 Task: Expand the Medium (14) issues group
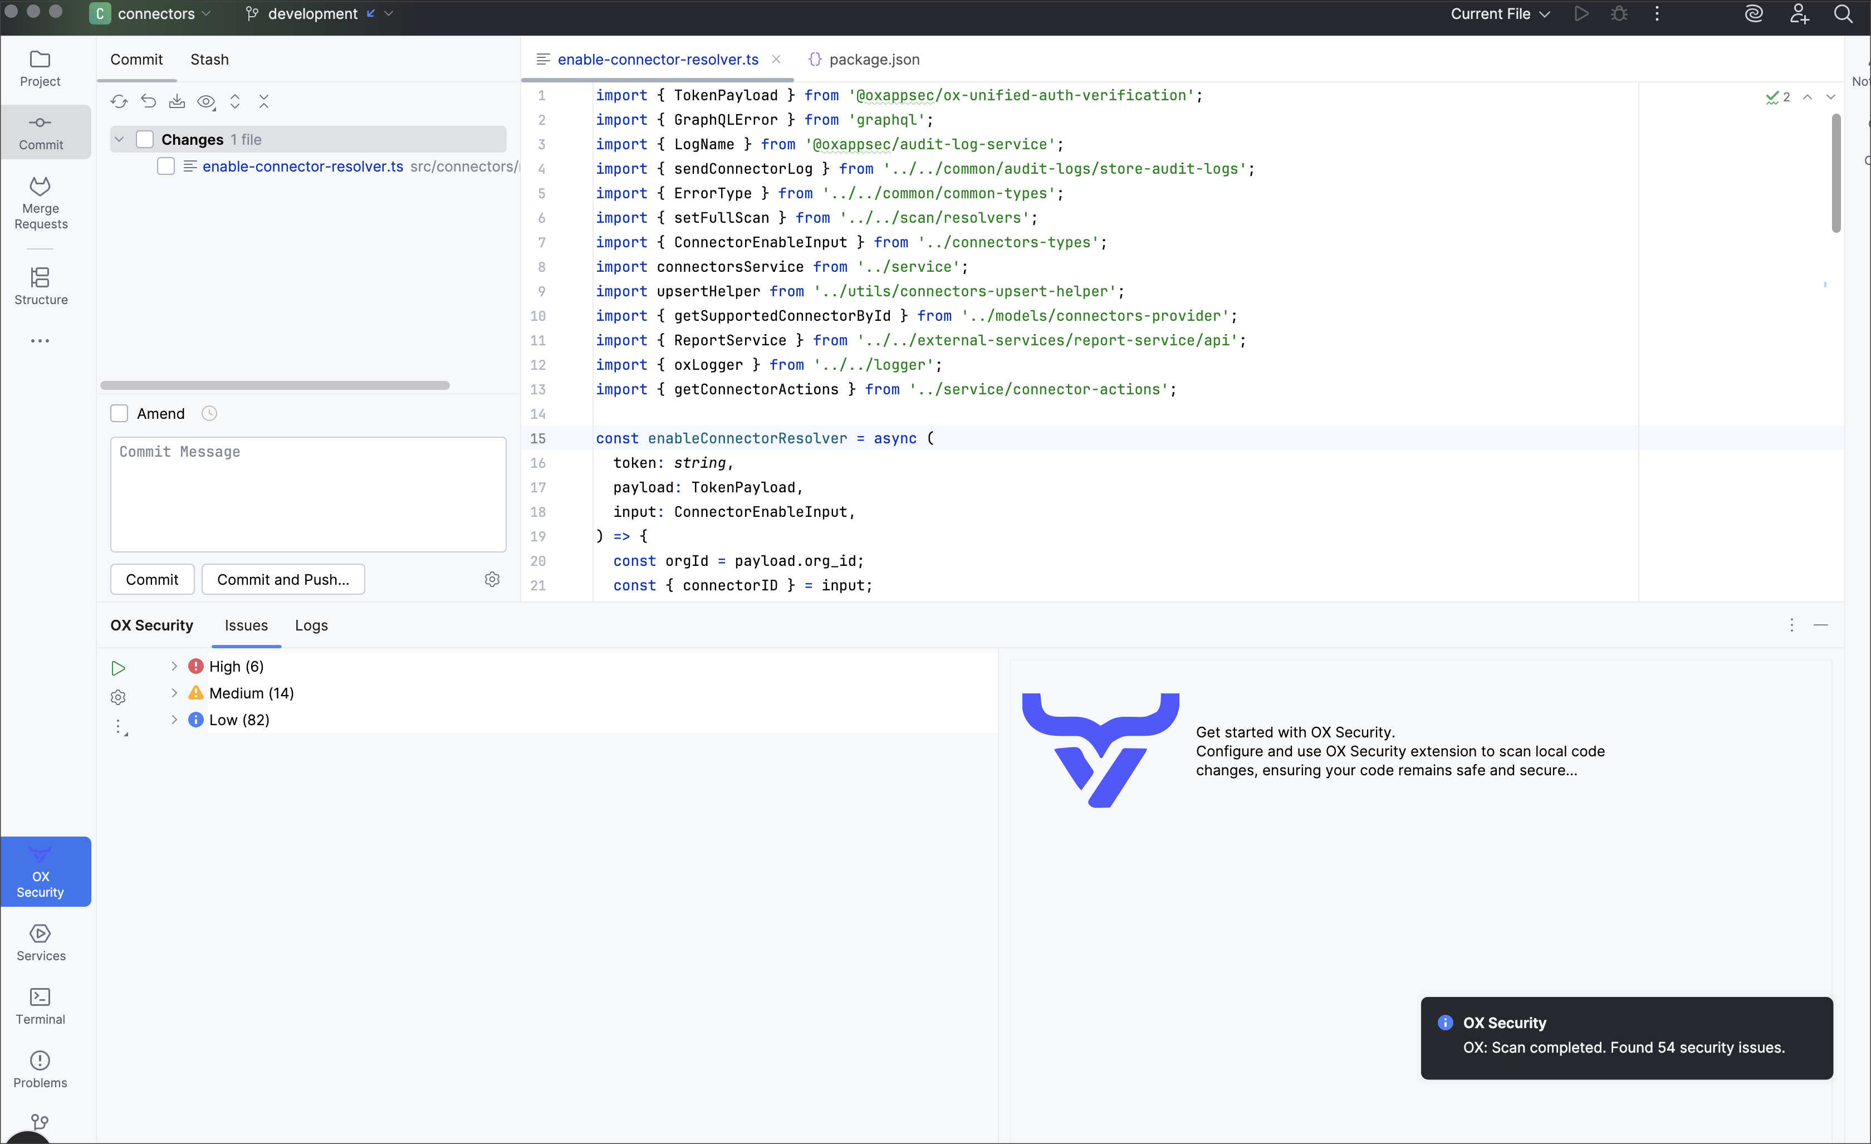click(x=174, y=693)
